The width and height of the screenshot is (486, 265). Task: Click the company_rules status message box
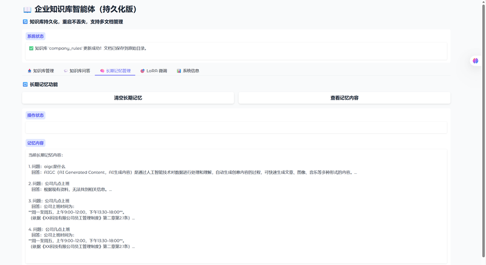point(236,49)
